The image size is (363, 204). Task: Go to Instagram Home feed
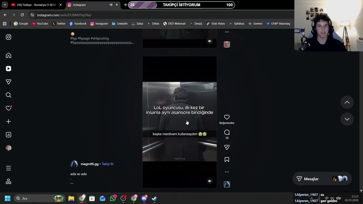point(9,56)
